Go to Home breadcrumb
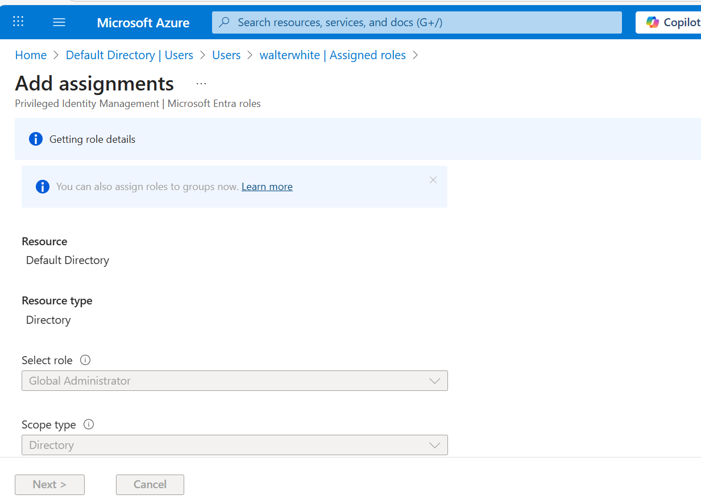This screenshot has height=503, width=701. [31, 55]
